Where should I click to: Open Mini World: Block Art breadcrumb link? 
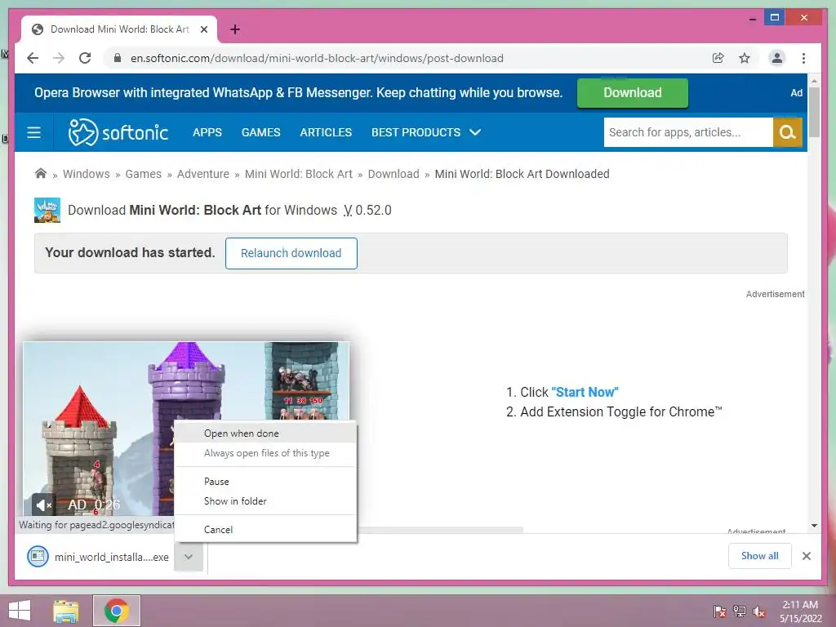point(299,174)
